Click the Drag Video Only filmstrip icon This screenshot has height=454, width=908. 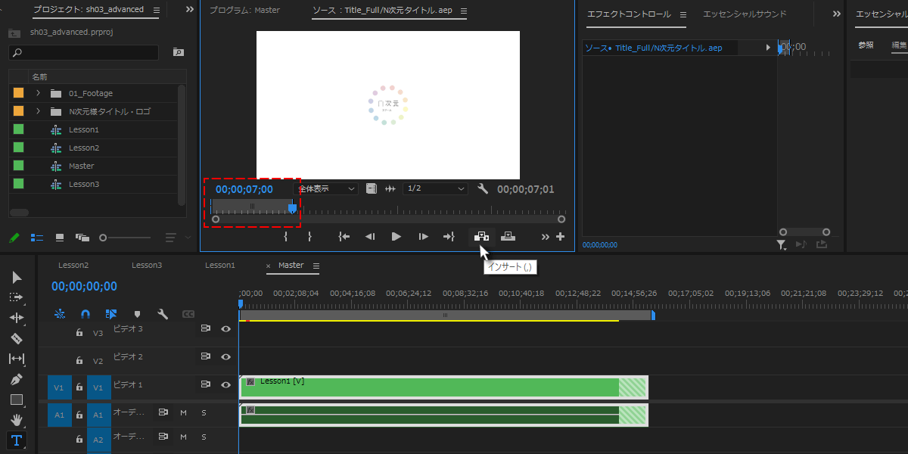372,188
